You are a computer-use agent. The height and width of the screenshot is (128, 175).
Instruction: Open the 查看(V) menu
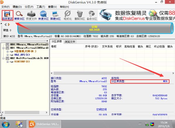(52, 7)
